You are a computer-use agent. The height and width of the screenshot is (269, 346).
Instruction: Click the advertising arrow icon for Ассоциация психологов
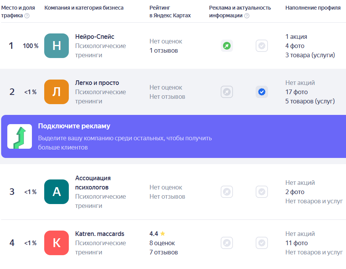226,192
